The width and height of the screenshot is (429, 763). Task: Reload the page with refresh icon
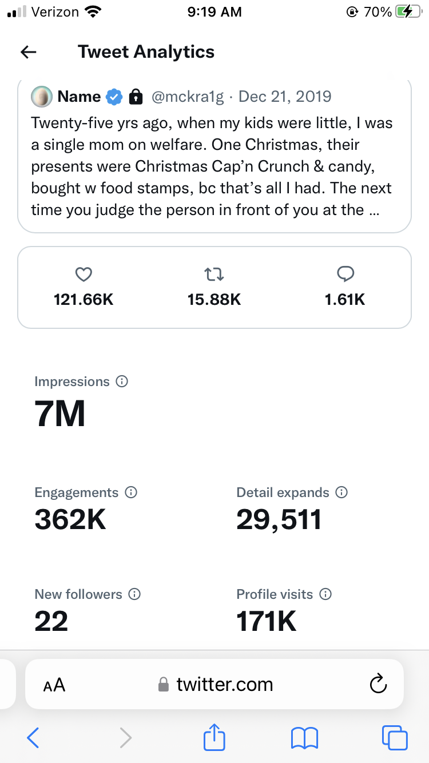pyautogui.click(x=378, y=684)
